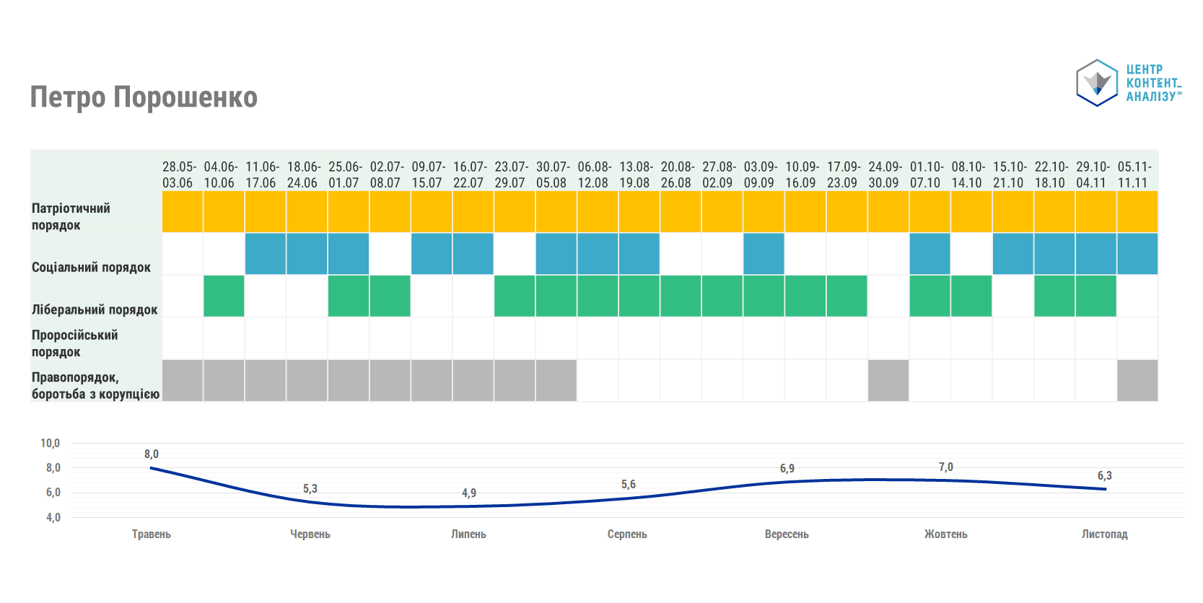Click the 'Патріотичний порядок' row label
Image resolution: width=1203 pixels, height=603 pixels.
coord(71,216)
